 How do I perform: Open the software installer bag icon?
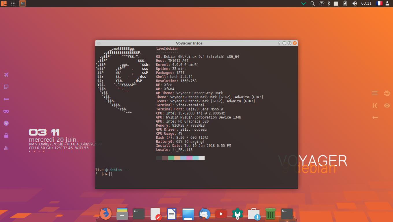pyautogui.click(x=254, y=214)
